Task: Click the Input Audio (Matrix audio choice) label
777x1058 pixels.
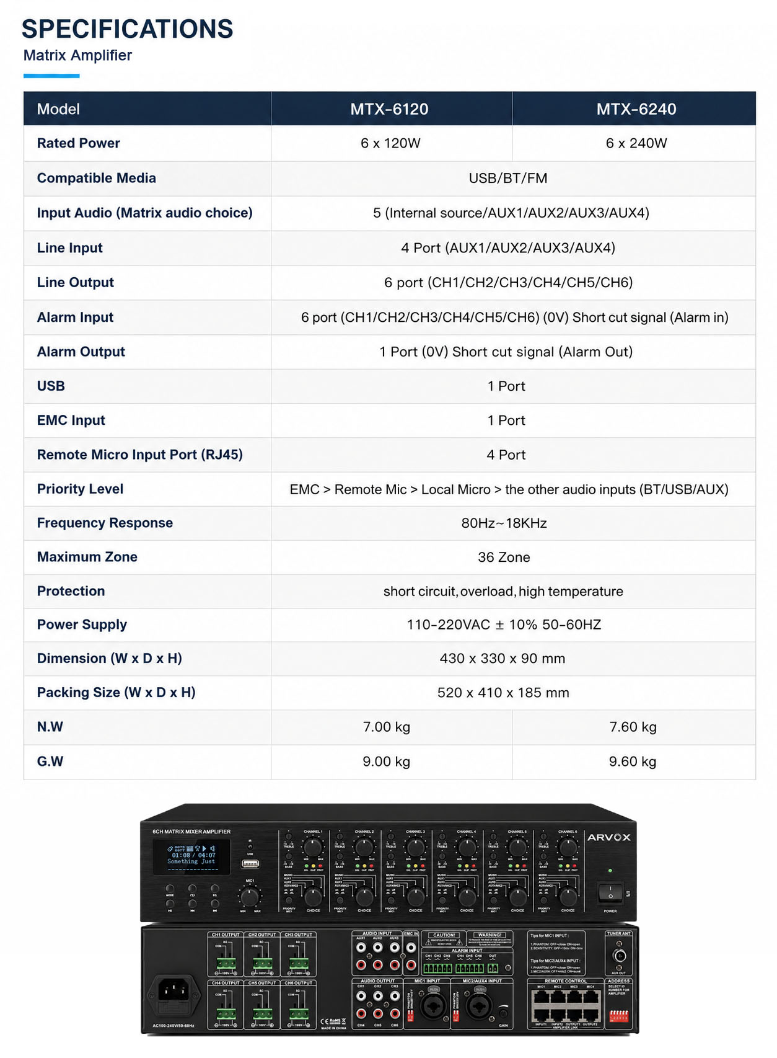Action: tap(144, 213)
